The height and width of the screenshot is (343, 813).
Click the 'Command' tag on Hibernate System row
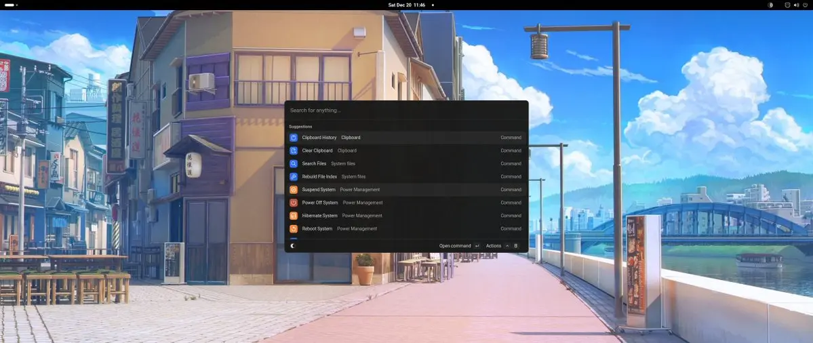[511, 216]
